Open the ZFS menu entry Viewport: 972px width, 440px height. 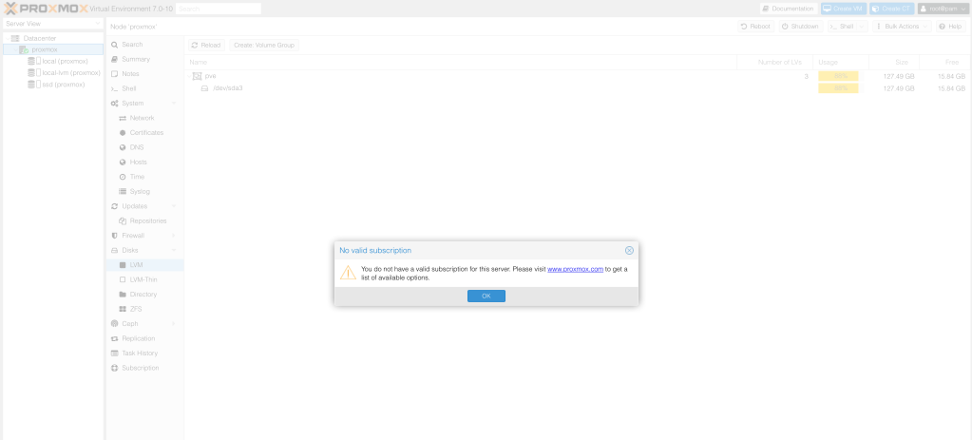136,309
